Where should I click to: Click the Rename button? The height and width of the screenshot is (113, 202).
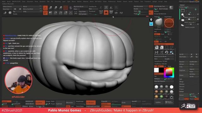(x=184, y=62)
